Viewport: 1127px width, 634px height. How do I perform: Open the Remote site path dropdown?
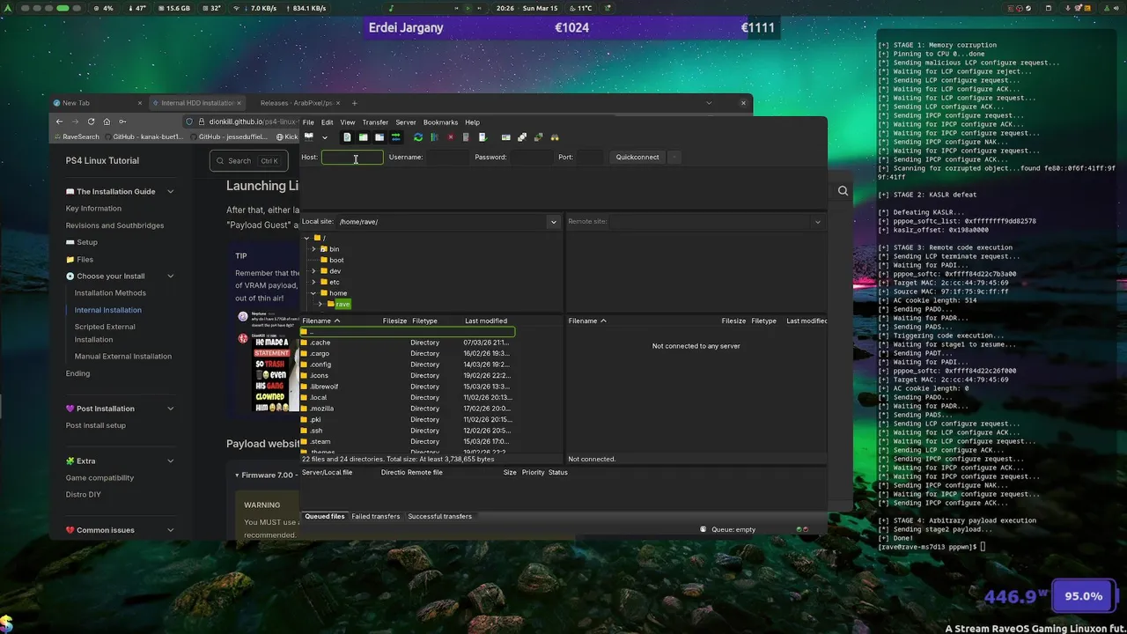point(818,222)
